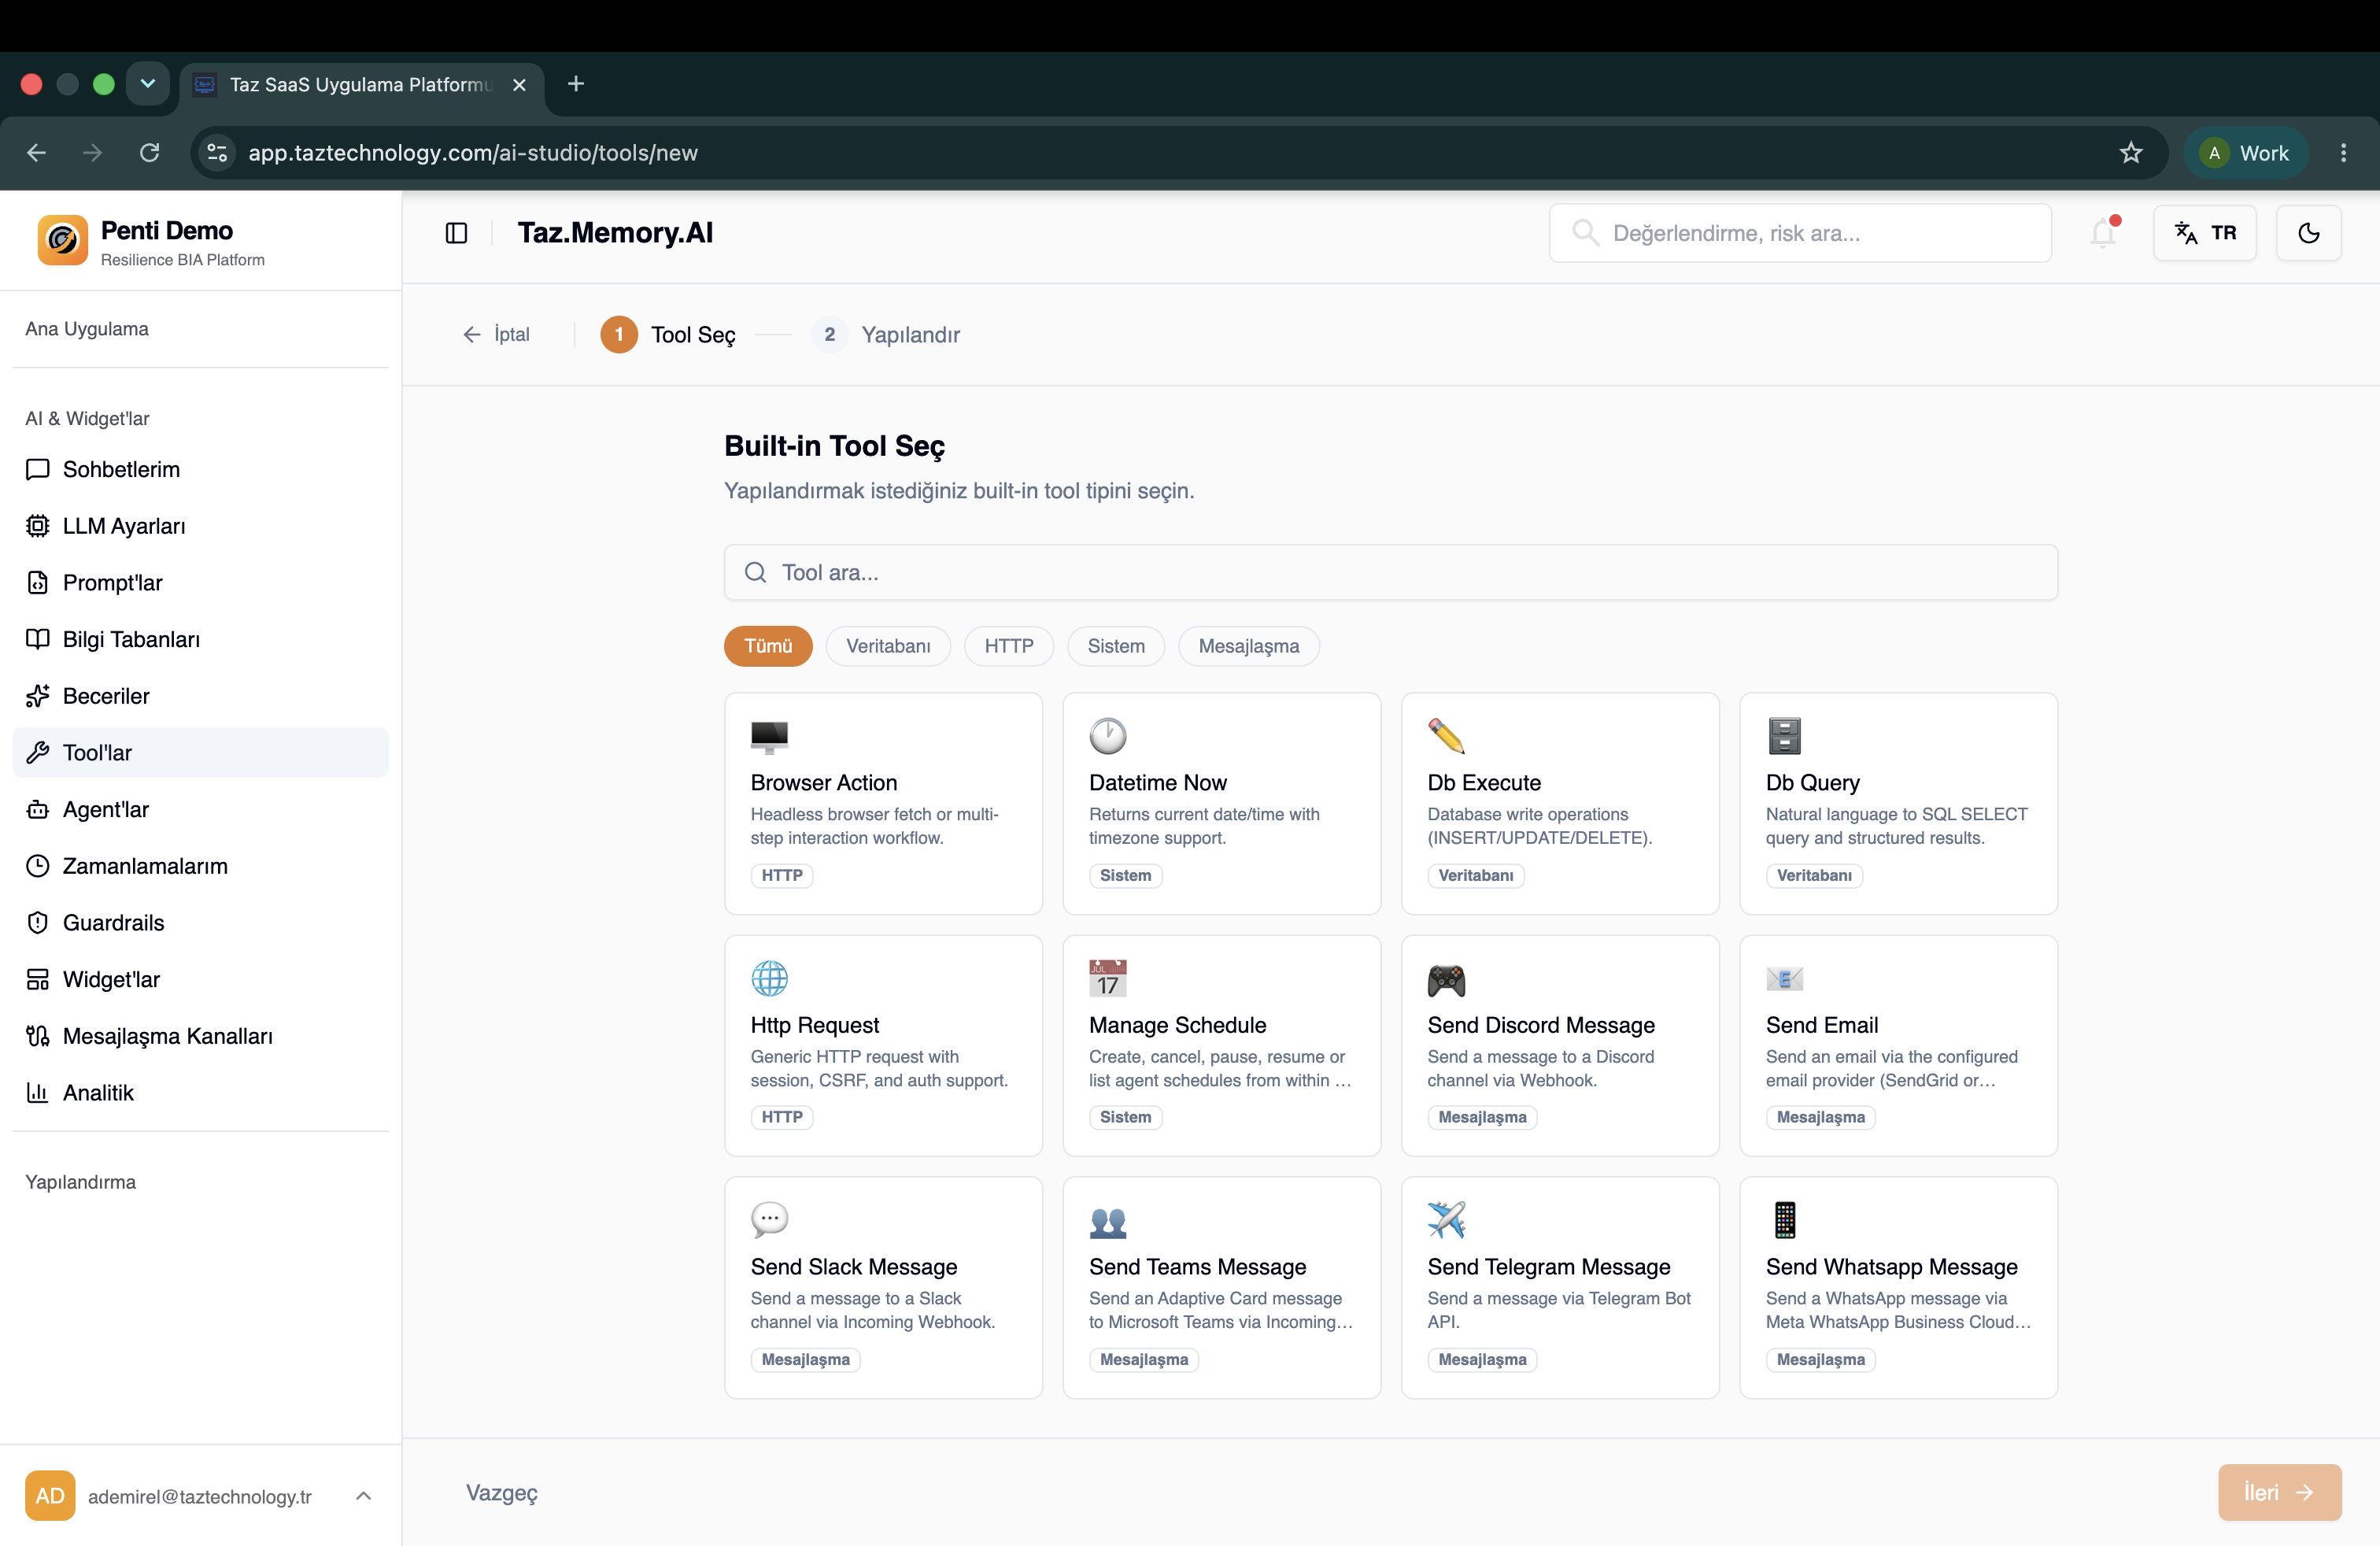Click the İptal back link

(x=496, y=334)
